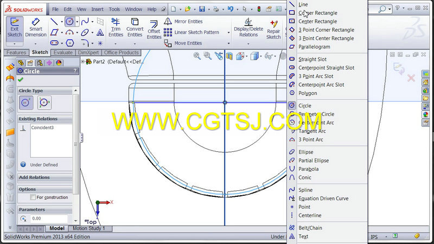Switch to the Motion Study 1 tab
The height and width of the screenshot is (244, 434).
click(89, 228)
